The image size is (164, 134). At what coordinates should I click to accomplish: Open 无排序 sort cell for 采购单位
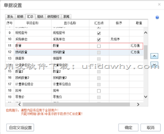[x=119, y=39]
